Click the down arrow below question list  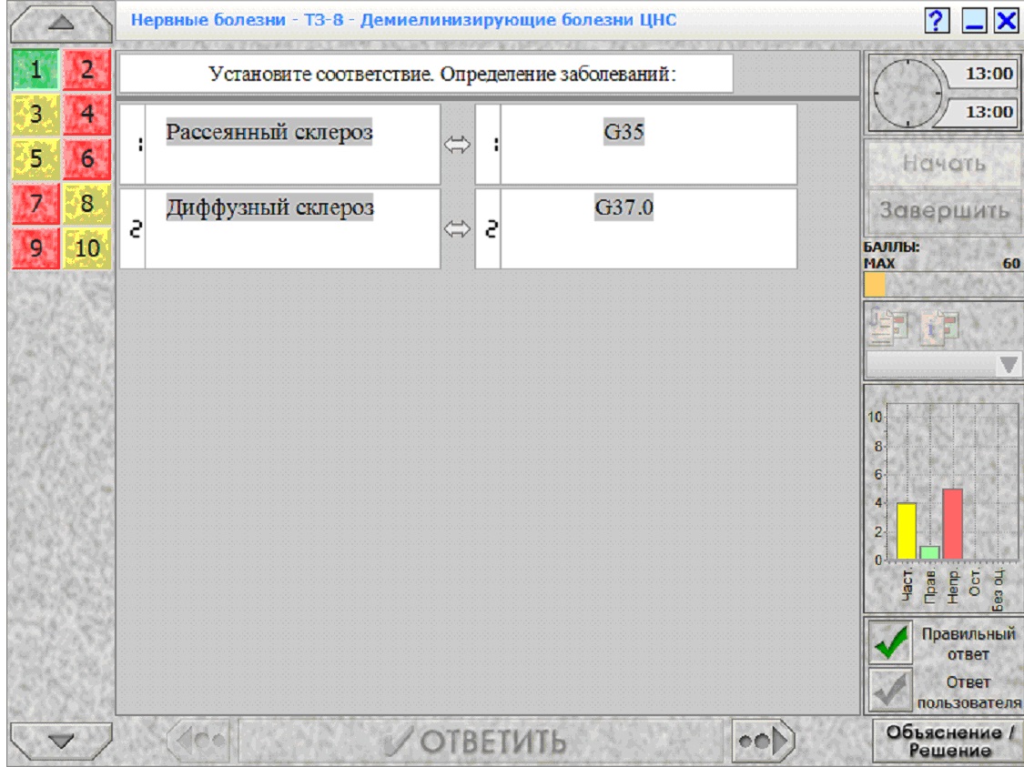point(61,741)
